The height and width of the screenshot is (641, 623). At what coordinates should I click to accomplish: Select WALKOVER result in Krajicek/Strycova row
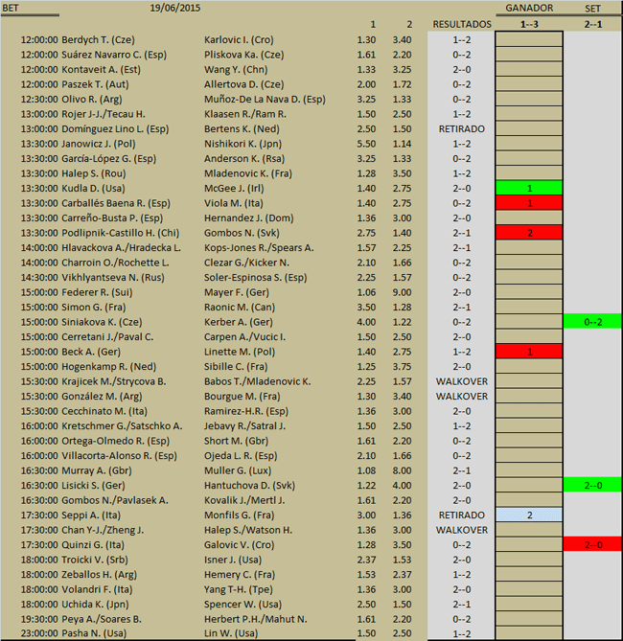[x=461, y=381]
